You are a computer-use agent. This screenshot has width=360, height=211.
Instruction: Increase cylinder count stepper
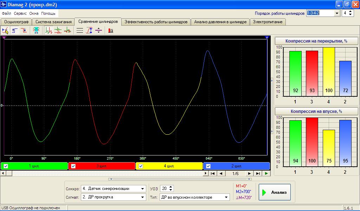point(351,12)
